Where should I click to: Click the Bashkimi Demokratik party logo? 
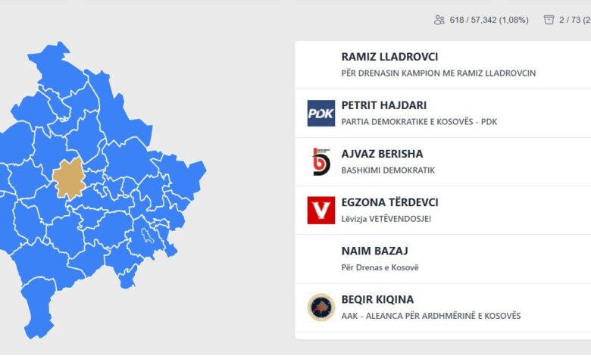[x=321, y=161]
